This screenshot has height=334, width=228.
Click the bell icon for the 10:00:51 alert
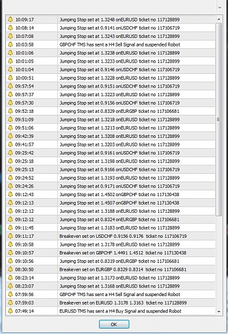(x=10, y=77)
